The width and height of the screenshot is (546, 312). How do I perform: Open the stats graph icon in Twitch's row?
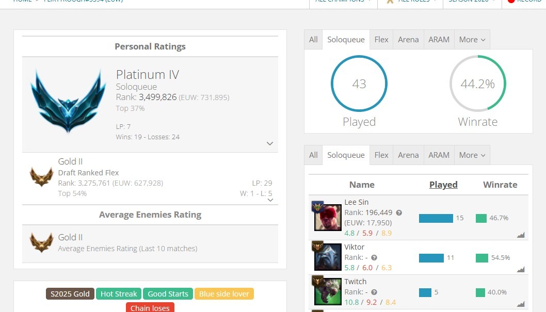(521, 304)
